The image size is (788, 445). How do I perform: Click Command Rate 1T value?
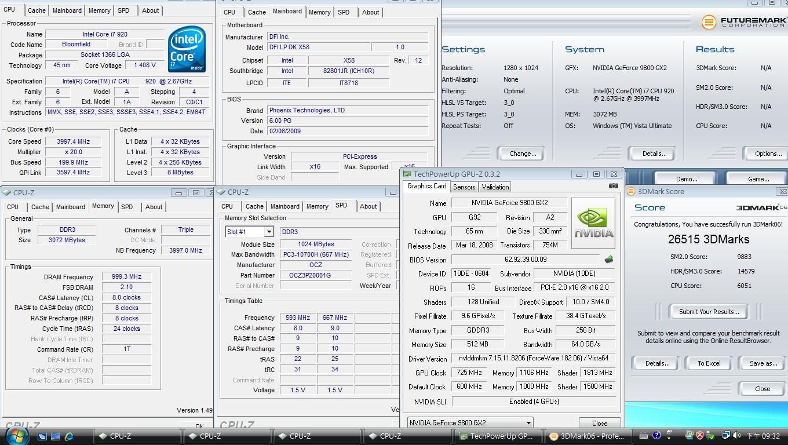(x=126, y=349)
